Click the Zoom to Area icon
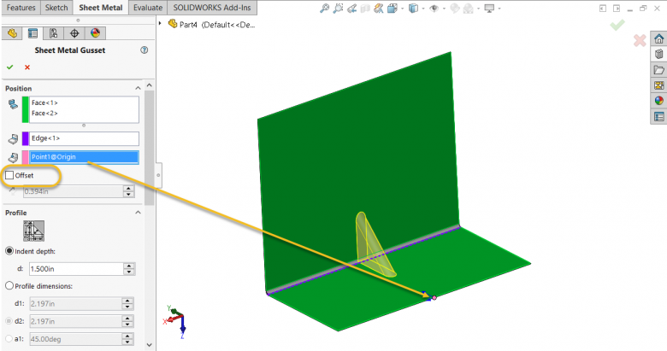 click(x=338, y=8)
